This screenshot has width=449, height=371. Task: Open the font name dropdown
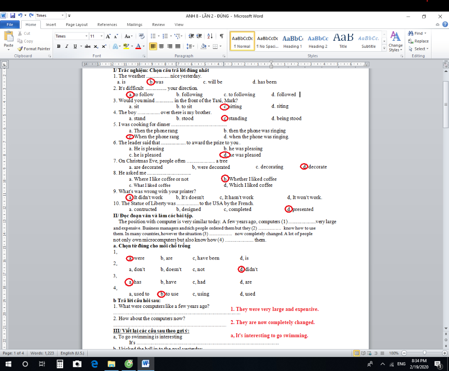86,36
